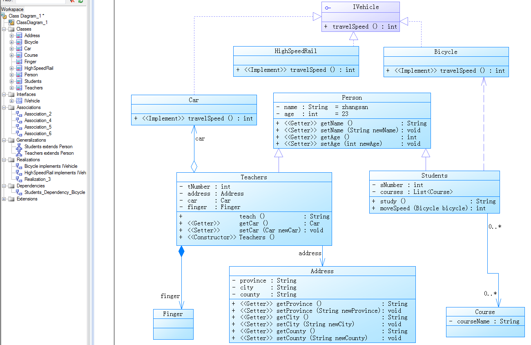Screen dimensions: 531x345
Task: Collapse the Generalizations folder
Action: pos(4,140)
